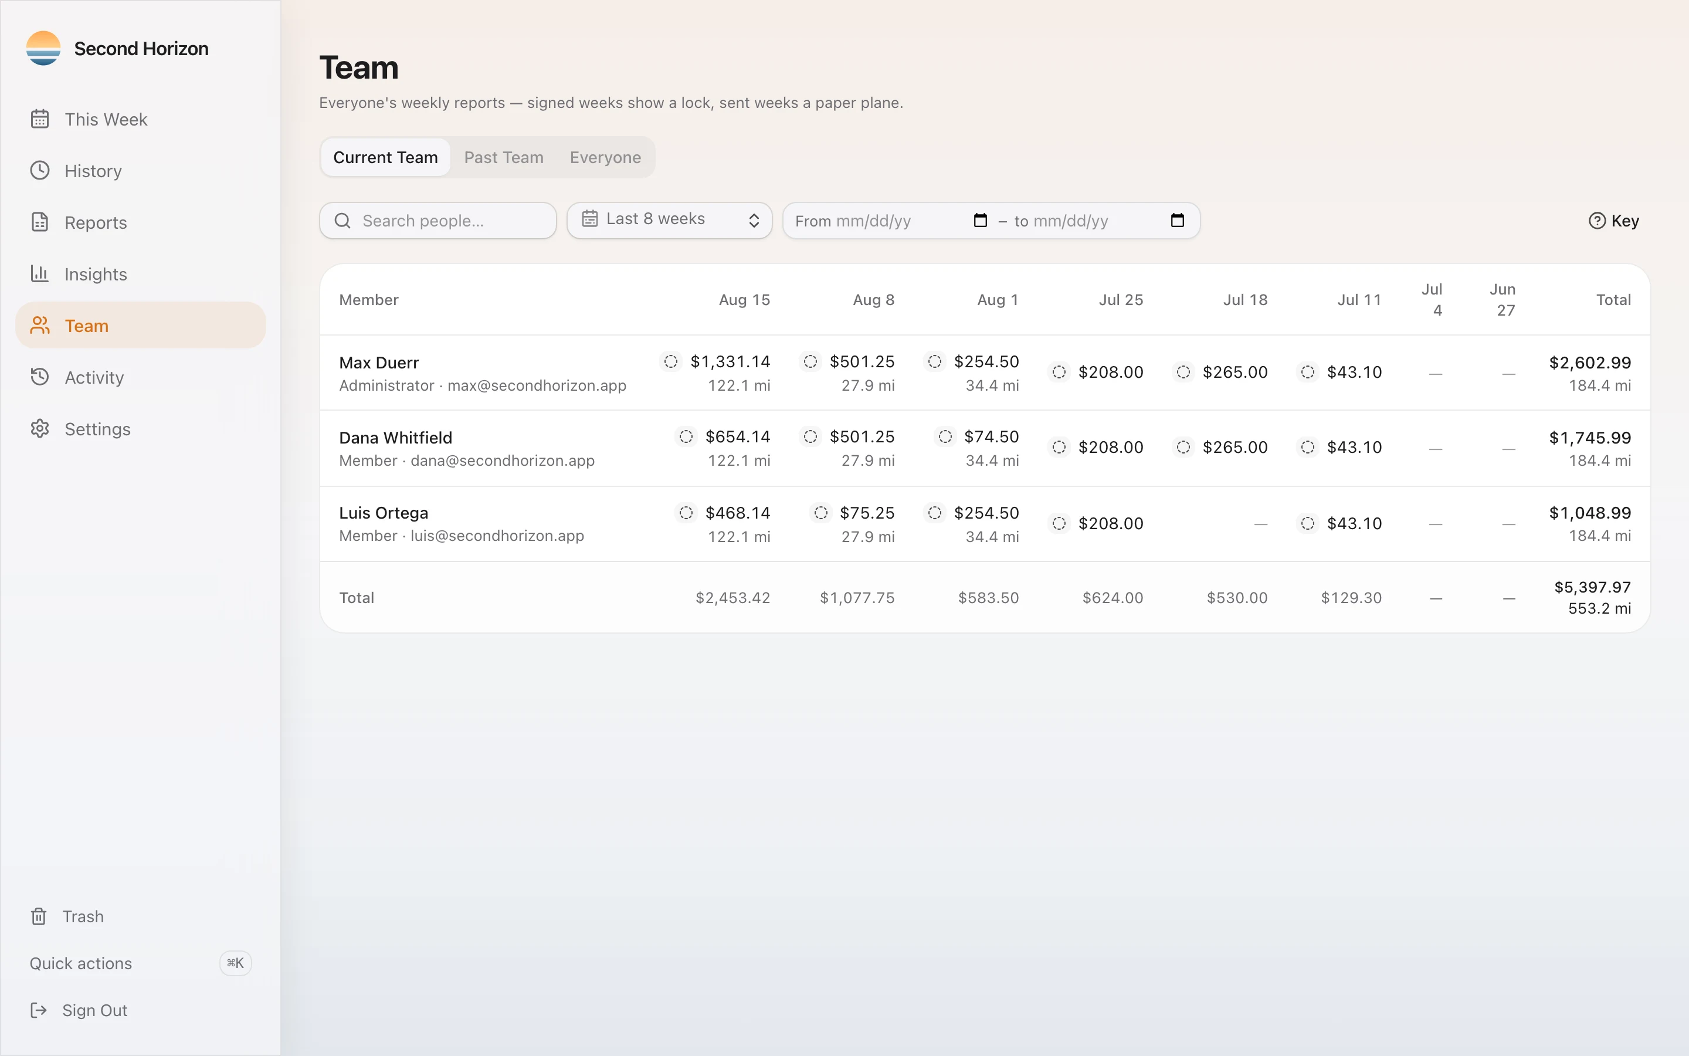Image resolution: width=1689 pixels, height=1056 pixels.
Task: Show the Key legend
Action: [x=1613, y=221]
